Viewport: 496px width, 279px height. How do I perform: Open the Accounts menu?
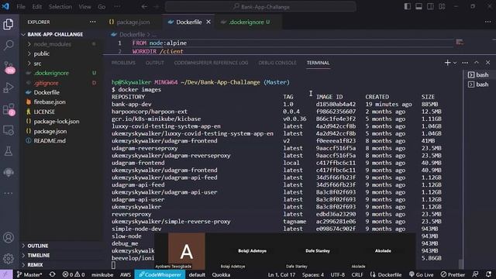(9, 238)
